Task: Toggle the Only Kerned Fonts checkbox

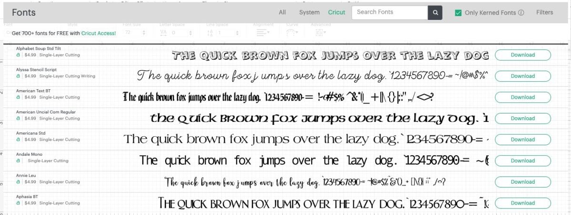Action: tap(458, 13)
